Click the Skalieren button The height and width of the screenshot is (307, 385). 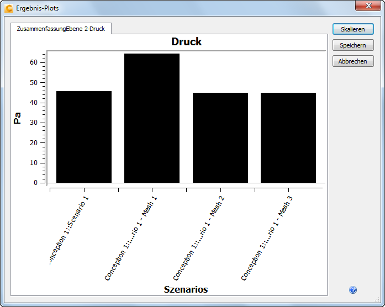353,29
